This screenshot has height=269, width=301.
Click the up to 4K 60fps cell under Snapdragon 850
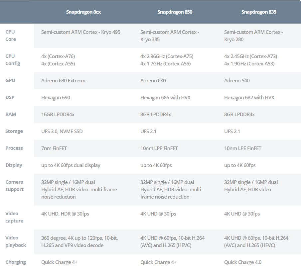pos(156,165)
